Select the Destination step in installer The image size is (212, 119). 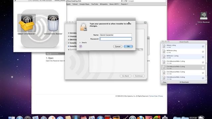(x=72, y=40)
